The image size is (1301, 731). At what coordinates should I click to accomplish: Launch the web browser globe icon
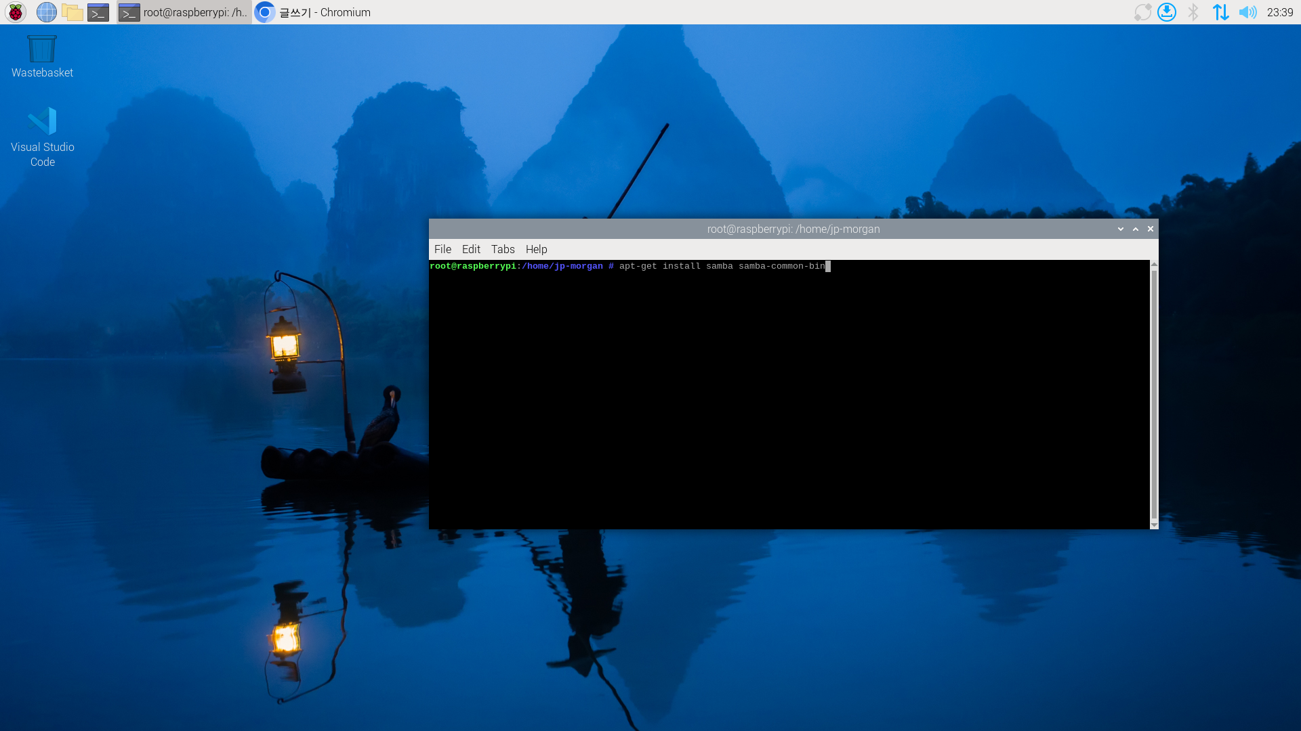[46, 12]
